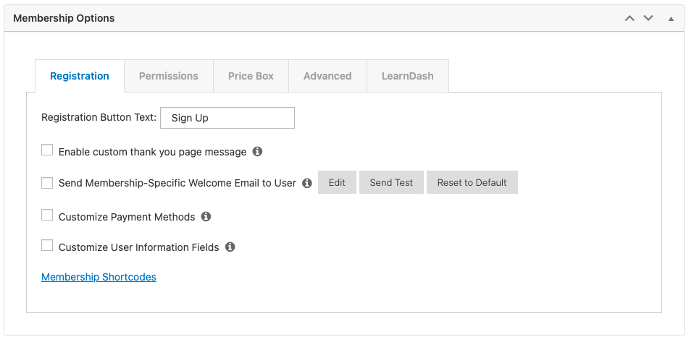Click info icon next to Welcome Email option

306,183
